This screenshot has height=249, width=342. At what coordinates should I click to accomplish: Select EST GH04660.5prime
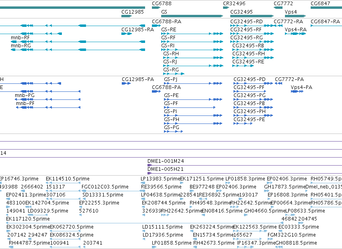tap(246, 215)
